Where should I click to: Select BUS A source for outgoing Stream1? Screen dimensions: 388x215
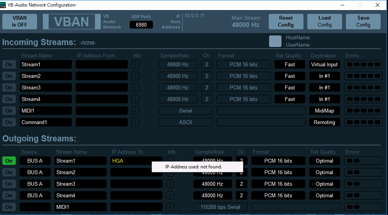tap(35, 161)
